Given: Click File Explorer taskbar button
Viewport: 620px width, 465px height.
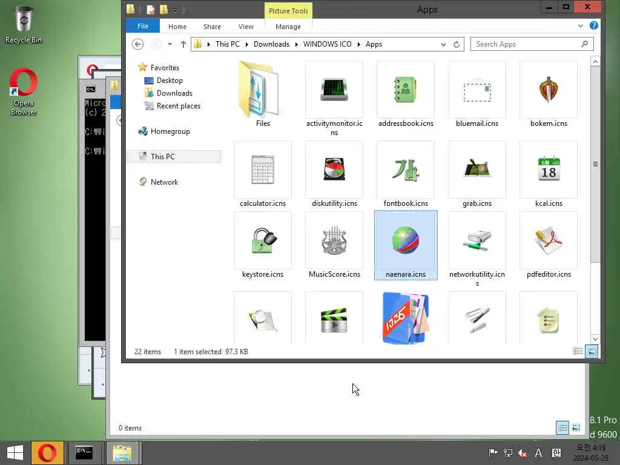Looking at the screenshot, I should [122, 453].
